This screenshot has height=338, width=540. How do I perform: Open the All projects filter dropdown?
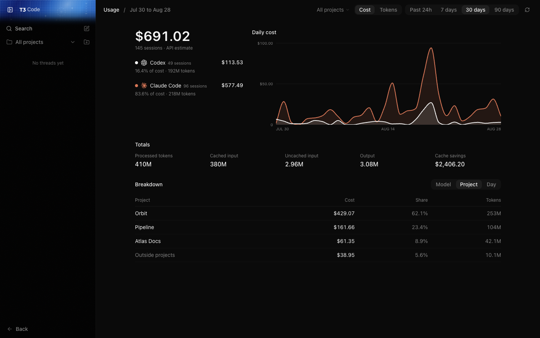coord(333,10)
